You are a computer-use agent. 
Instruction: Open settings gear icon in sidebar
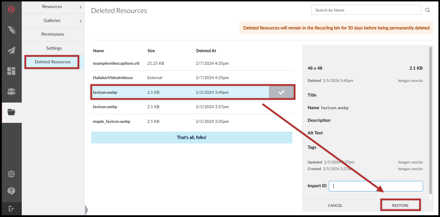tap(11, 174)
